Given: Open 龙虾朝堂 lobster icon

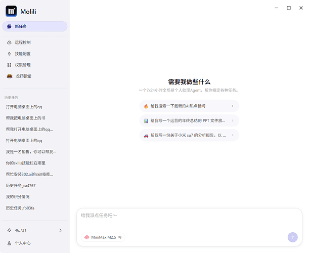Looking at the screenshot, I should tap(9, 76).
